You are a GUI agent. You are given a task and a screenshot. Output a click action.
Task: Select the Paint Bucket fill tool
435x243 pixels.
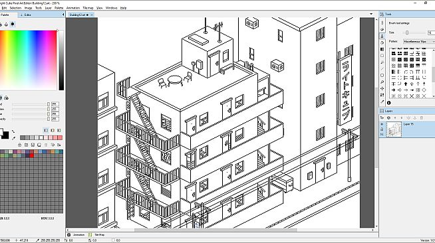(x=382, y=42)
